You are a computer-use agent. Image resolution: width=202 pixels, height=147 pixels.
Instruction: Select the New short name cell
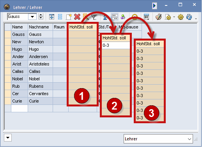(x=19, y=42)
